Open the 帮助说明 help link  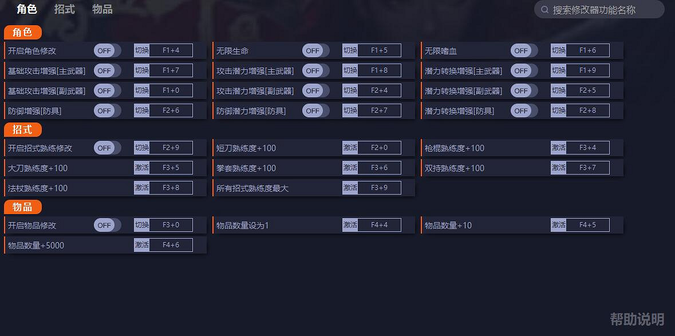tap(637, 319)
